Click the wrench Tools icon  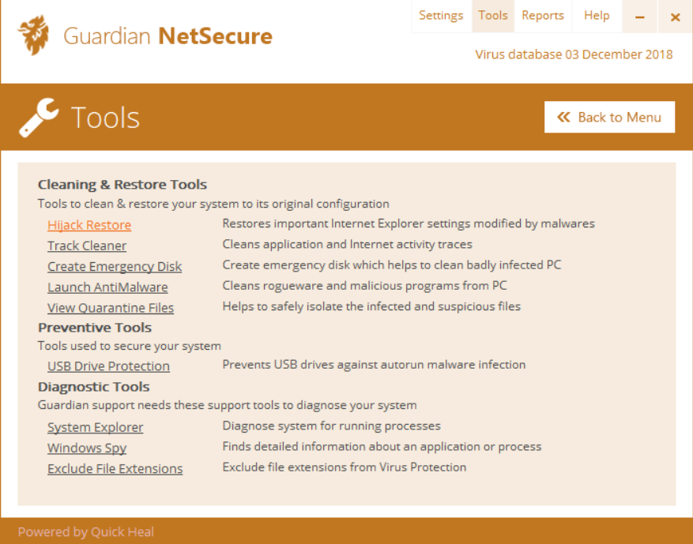38,116
